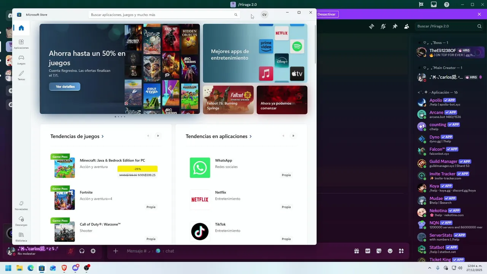Click the Fortnite game icon
Viewport: 487px width, 274px height.
(x=65, y=199)
